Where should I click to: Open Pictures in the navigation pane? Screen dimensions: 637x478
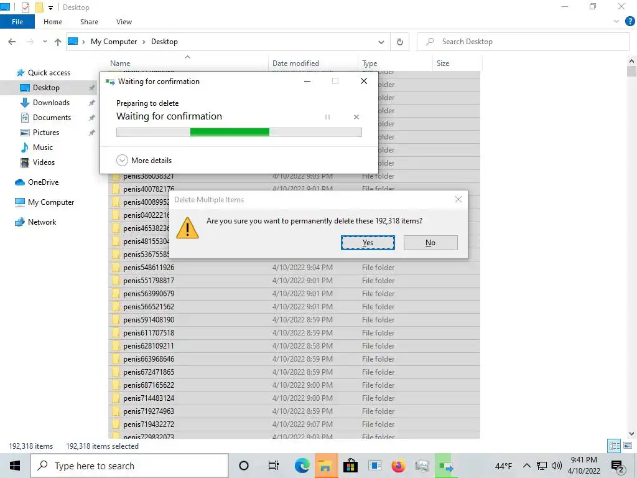coord(45,133)
